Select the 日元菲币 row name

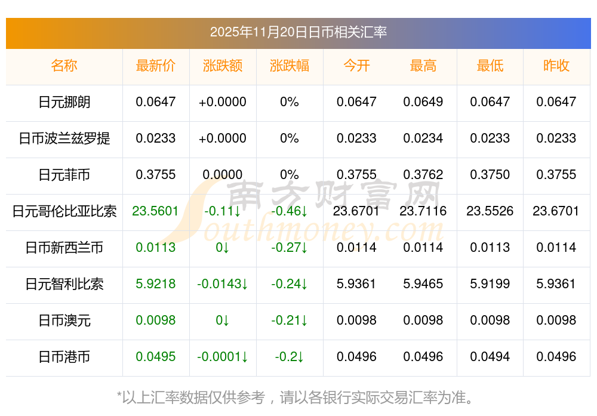point(64,175)
